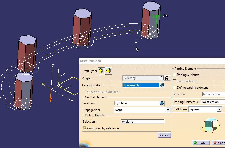The image size is (225, 148).
Task: Toggle Controlled by reference option
Action: point(84,128)
